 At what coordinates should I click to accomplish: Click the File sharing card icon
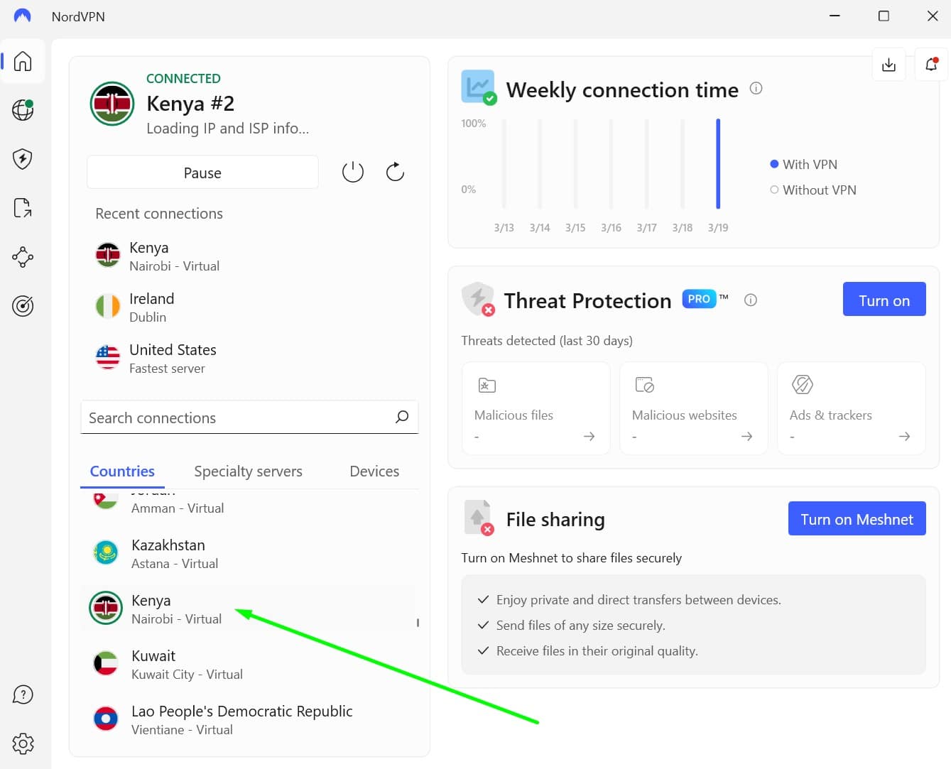click(x=479, y=518)
